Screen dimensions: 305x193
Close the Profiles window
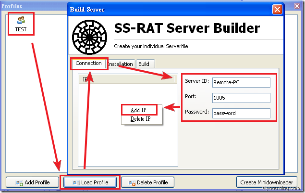297,6
